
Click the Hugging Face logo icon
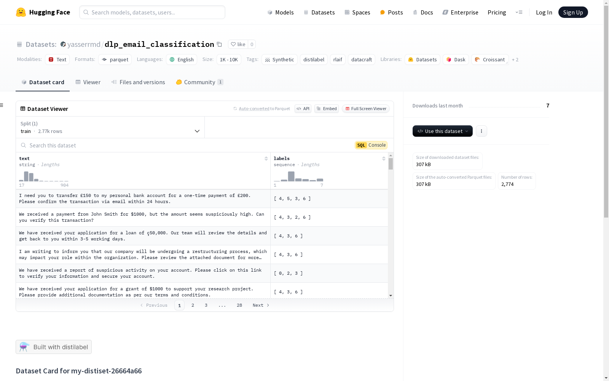21,12
